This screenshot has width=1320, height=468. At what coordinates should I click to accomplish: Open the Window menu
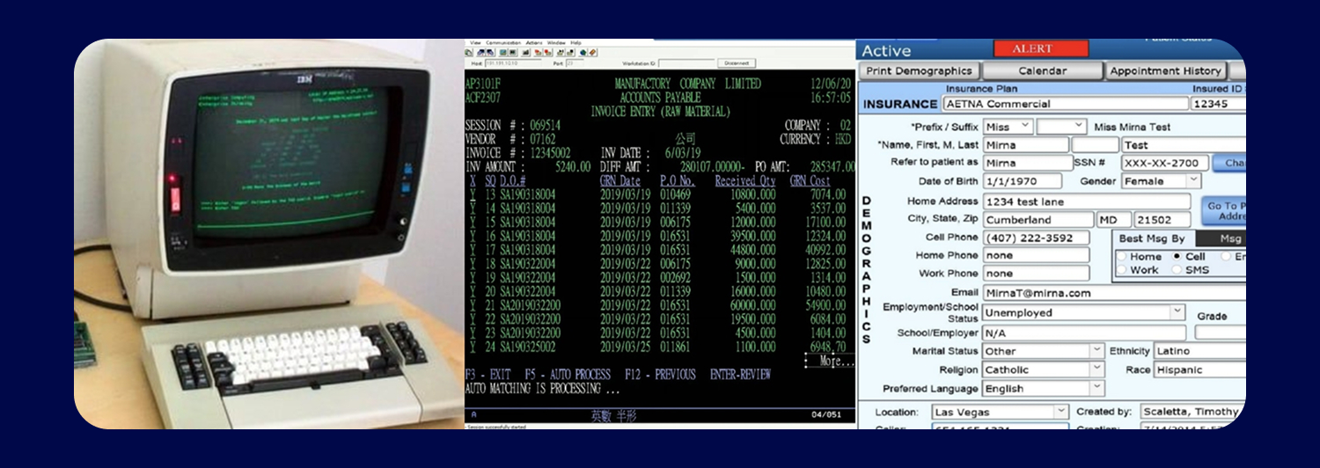[556, 42]
